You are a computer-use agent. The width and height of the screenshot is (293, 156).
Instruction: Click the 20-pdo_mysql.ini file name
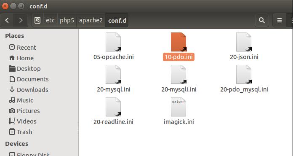click(244, 89)
